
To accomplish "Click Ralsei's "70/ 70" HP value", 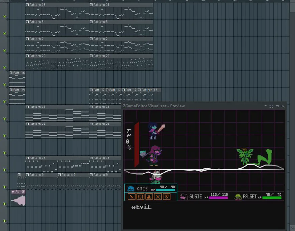I will tap(274, 195).
